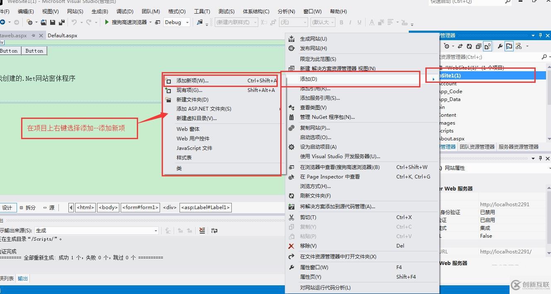The height and width of the screenshot is (294, 551).
Task: Click the refresh icon beside 刷新文件夹(F)
Action: 291,195
